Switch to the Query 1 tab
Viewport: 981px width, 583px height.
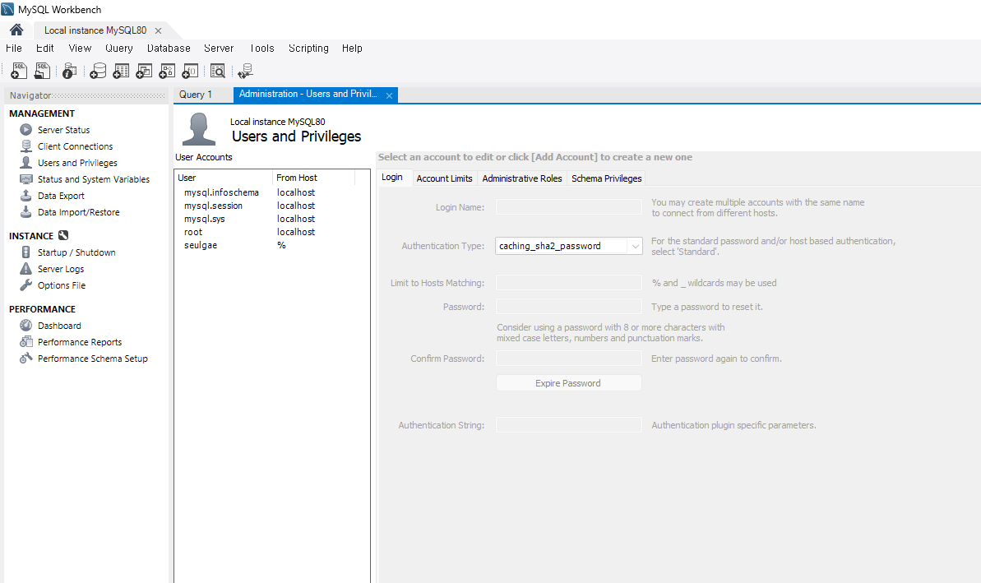pyautogui.click(x=195, y=95)
